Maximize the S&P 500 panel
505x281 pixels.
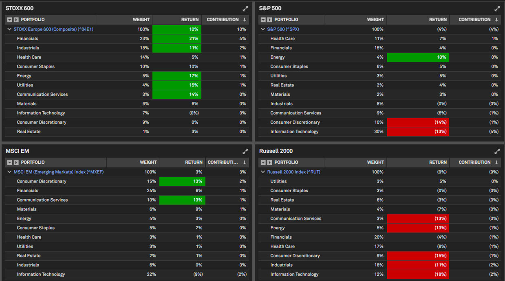497,9
